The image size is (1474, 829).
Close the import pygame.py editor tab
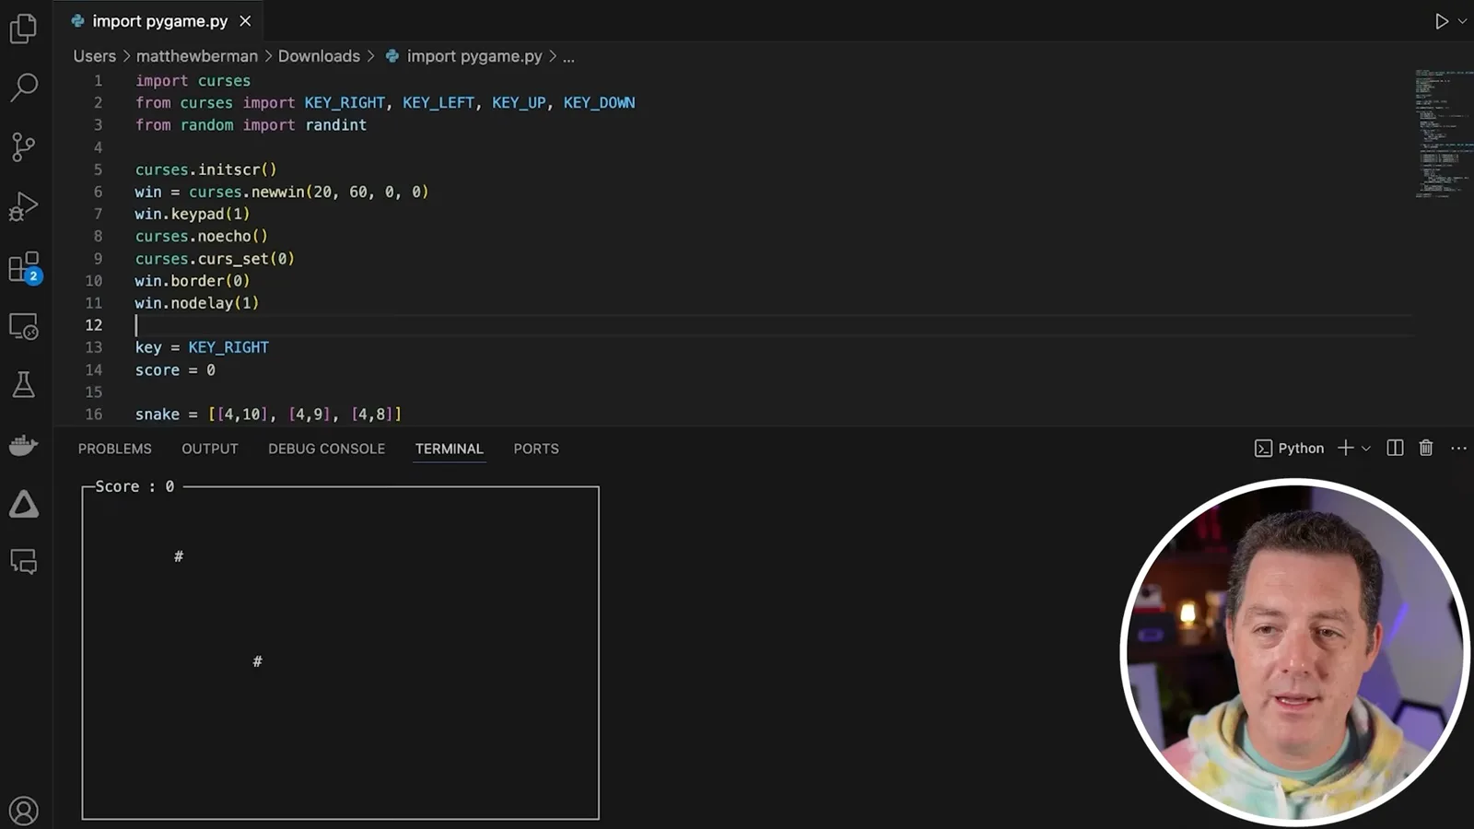pos(245,20)
